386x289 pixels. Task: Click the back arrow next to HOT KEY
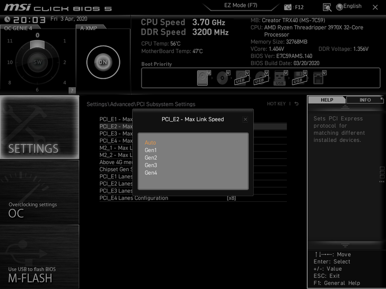pos(297,104)
